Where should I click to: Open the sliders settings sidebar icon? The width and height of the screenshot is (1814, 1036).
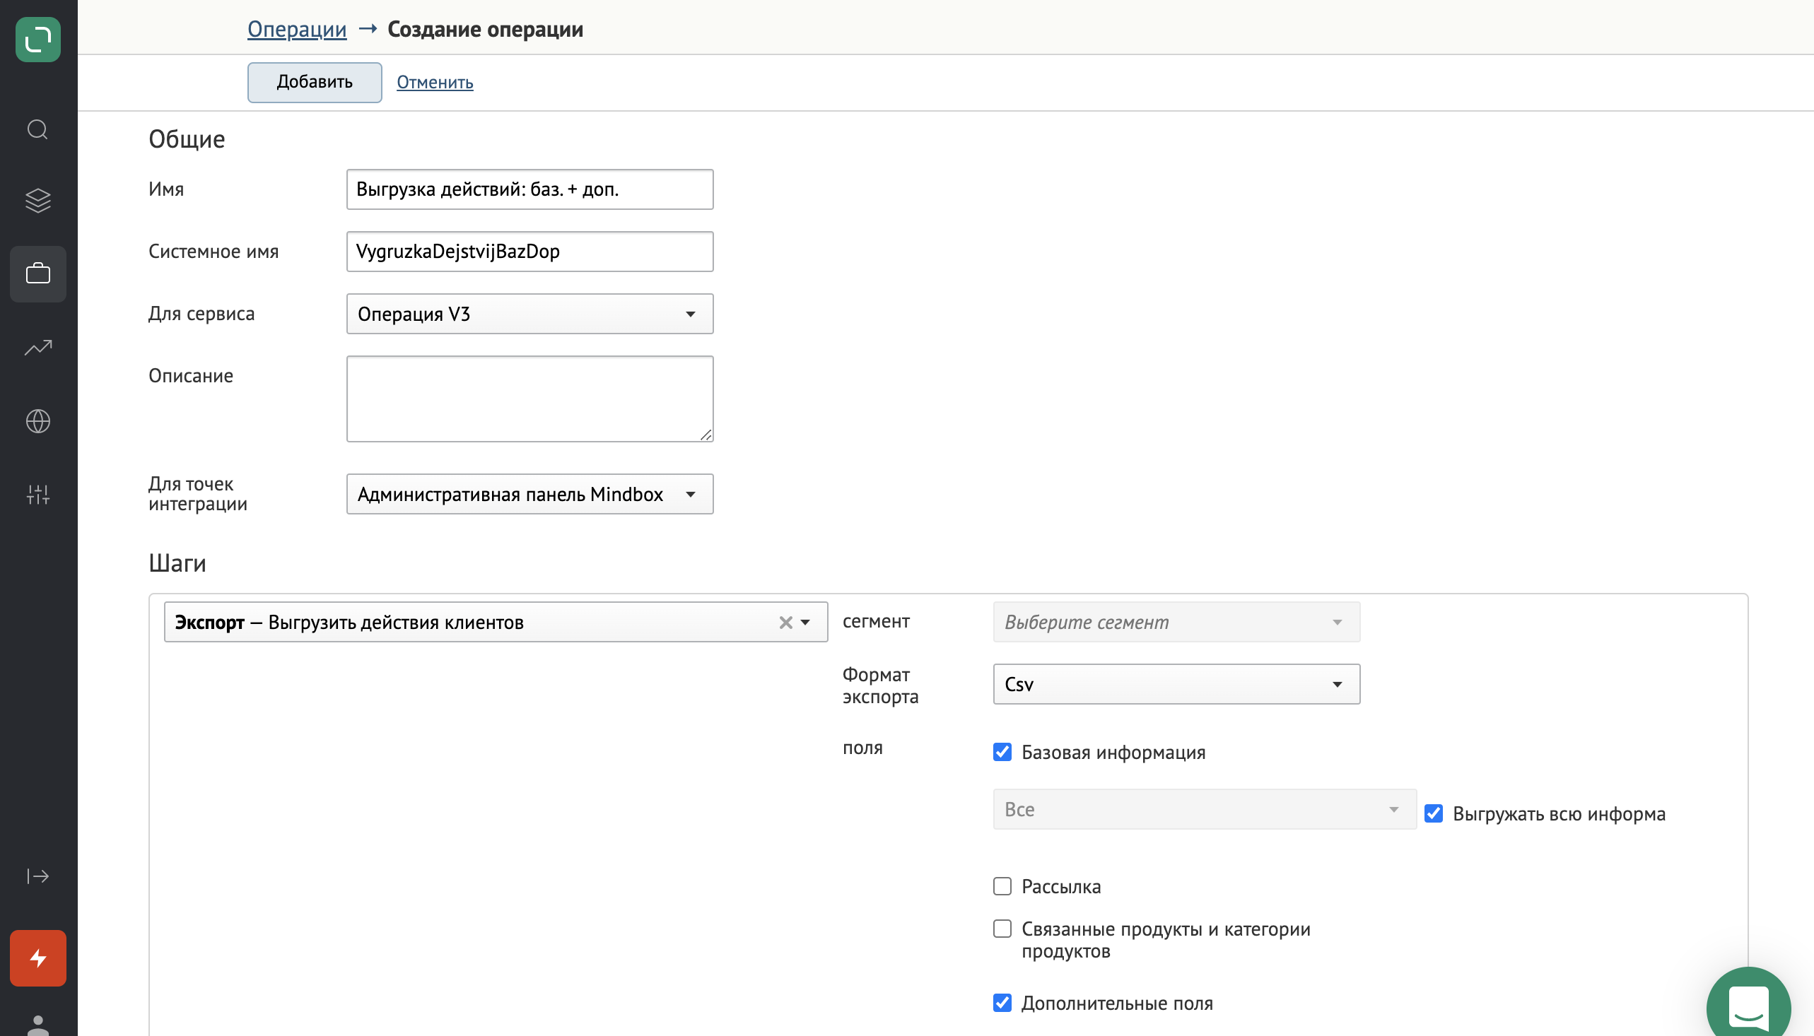(37, 495)
